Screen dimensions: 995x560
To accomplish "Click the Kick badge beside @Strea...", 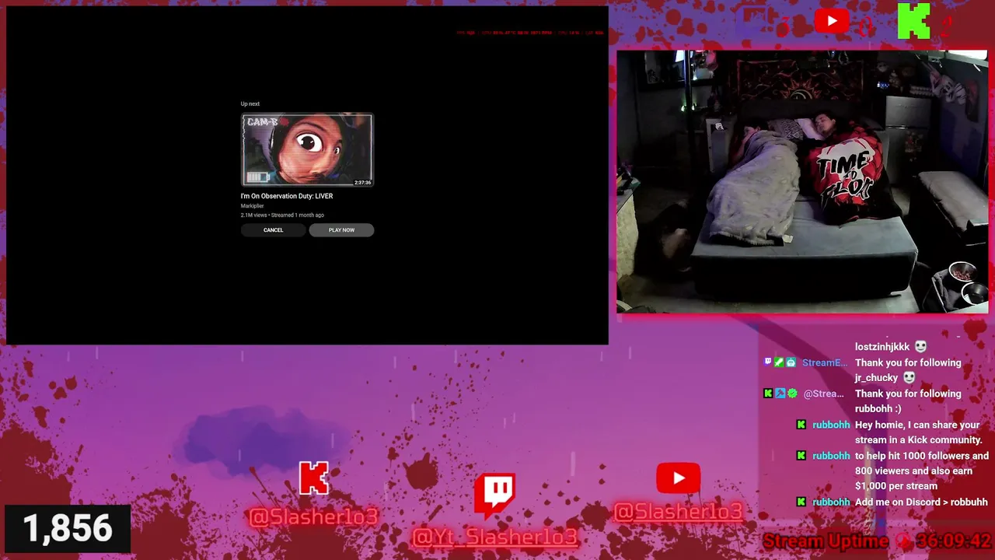I will (x=768, y=394).
